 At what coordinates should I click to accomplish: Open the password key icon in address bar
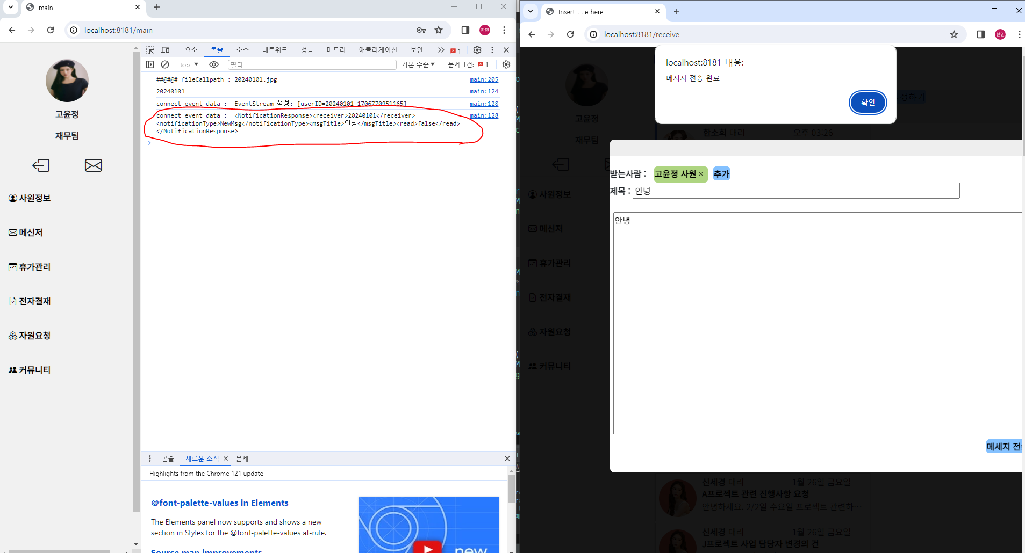pos(421,30)
